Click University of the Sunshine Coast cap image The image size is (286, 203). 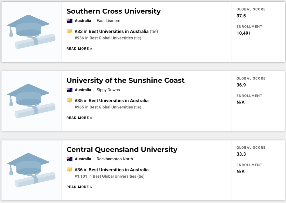[x=31, y=101]
